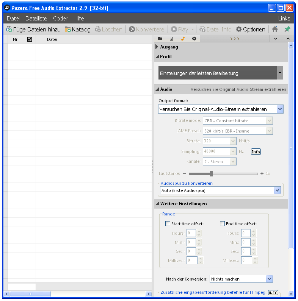
Task: Click the End offset Sec. input field
Action: click(246, 251)
